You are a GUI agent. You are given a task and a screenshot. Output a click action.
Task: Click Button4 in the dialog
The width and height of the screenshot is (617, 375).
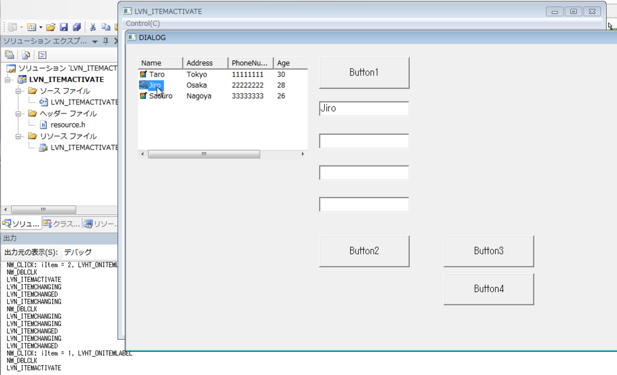488,289
